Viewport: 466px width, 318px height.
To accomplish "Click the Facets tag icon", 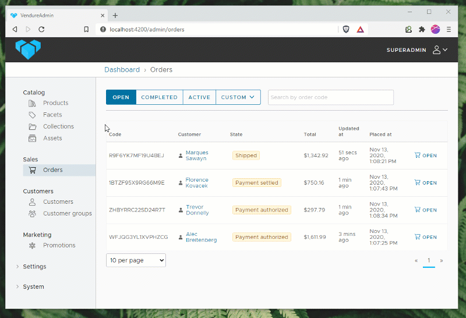I will tap(32, 115).
